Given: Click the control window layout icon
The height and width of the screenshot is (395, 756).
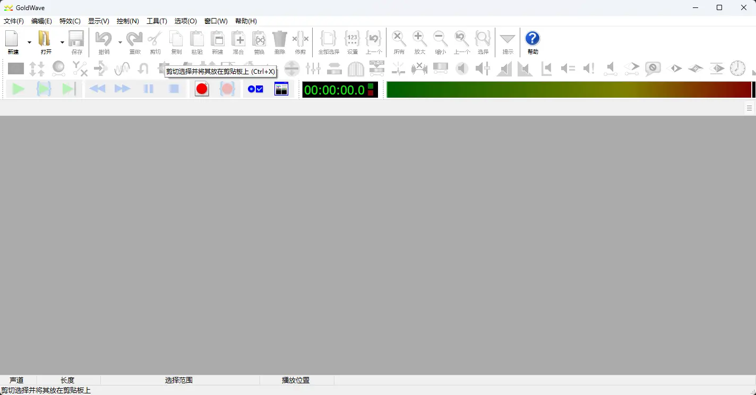Looking at the screenshot, I should coord(281,89).
